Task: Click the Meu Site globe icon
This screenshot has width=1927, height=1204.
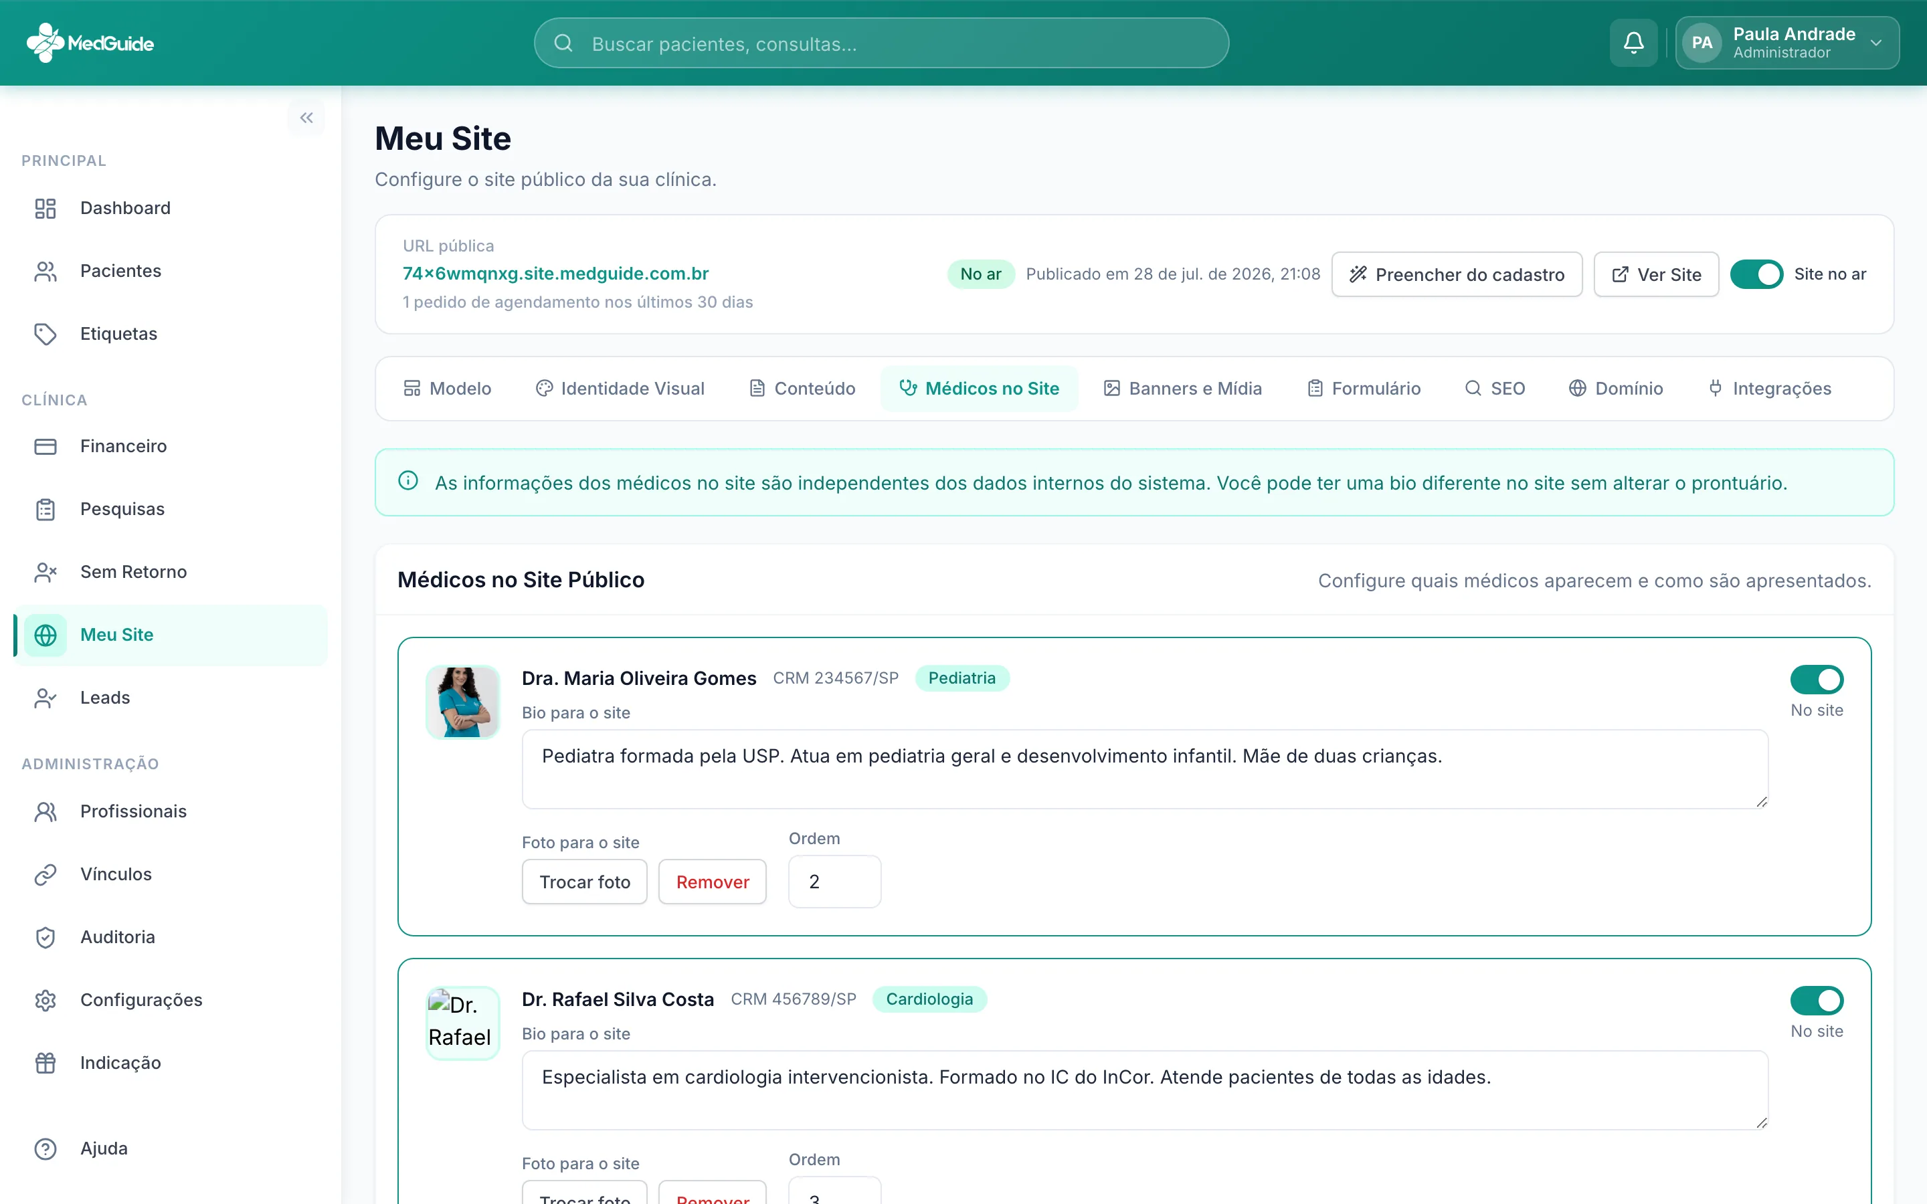Action: (45, 635)
